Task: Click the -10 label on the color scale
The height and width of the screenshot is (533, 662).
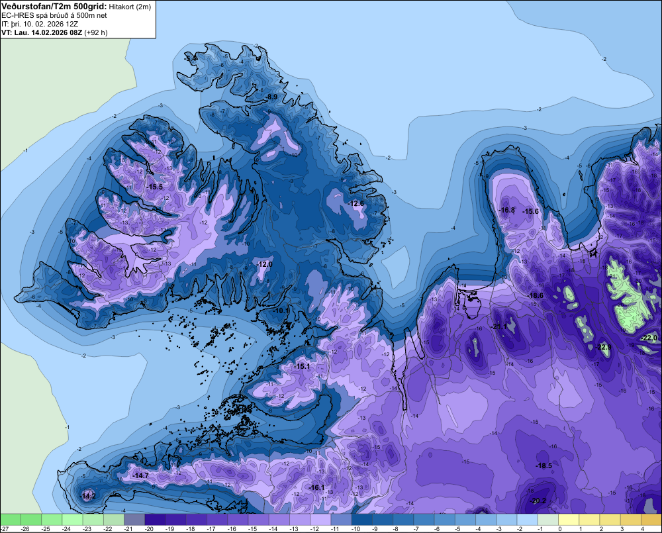Action: (x=356, y=529)
